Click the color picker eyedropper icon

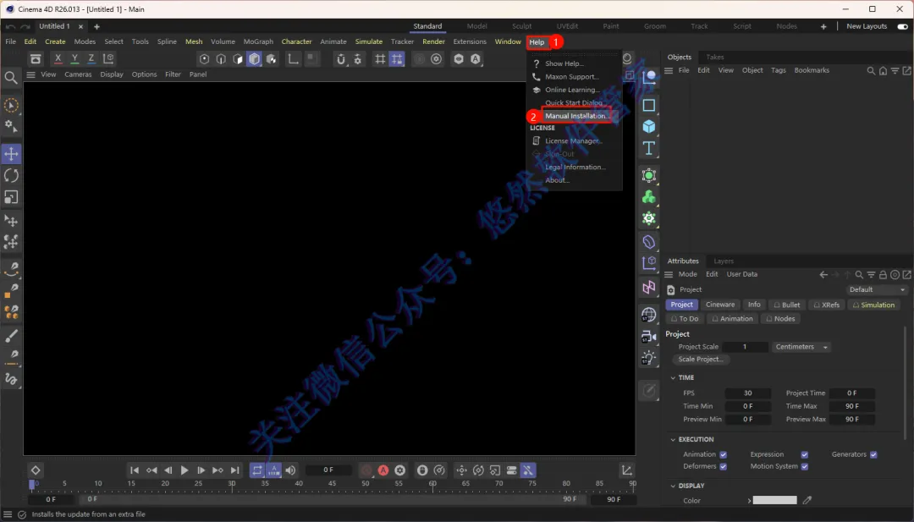point(807,500)
